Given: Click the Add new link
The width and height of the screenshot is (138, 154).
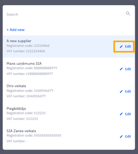Looking at the screenshot, I should pyautogui.click(x=16, y=30).
